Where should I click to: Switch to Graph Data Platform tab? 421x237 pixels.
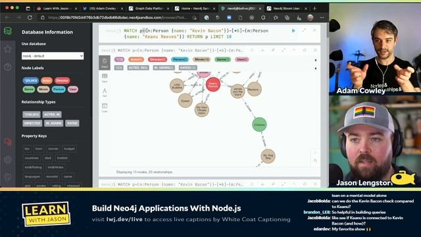pyautogui.click(x=149, y=9)
